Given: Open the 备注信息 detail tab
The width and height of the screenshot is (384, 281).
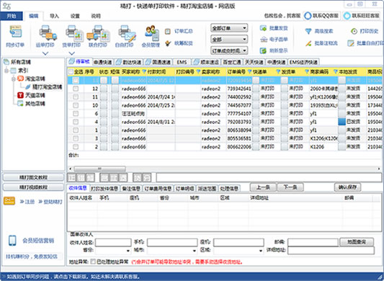Looking at the screenshot, I should [131, 188].
